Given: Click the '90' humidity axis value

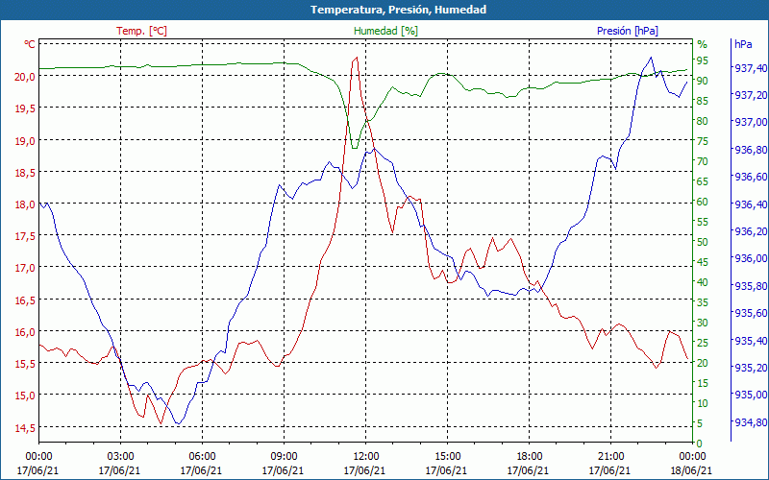Looking at the screenshot, I should pos(703,81).
